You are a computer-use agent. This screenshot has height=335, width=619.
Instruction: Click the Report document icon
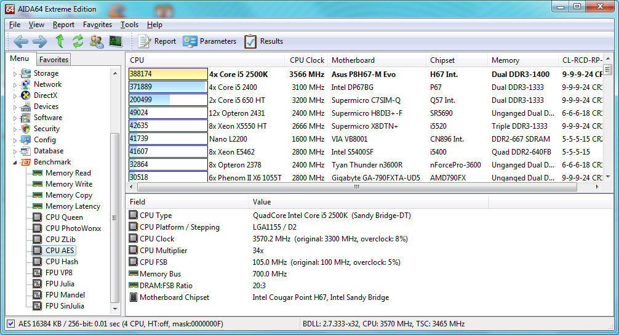point(144,41)
